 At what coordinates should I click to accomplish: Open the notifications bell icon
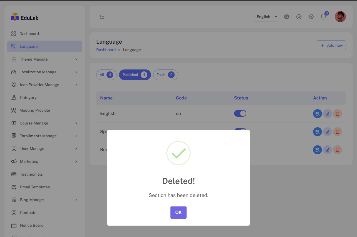coord(323,17)
